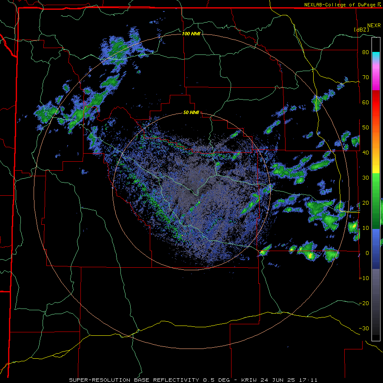This screenshot has height=383, width=383.
Task: Click the NEXR label above color scale
Action: [374, 26]
